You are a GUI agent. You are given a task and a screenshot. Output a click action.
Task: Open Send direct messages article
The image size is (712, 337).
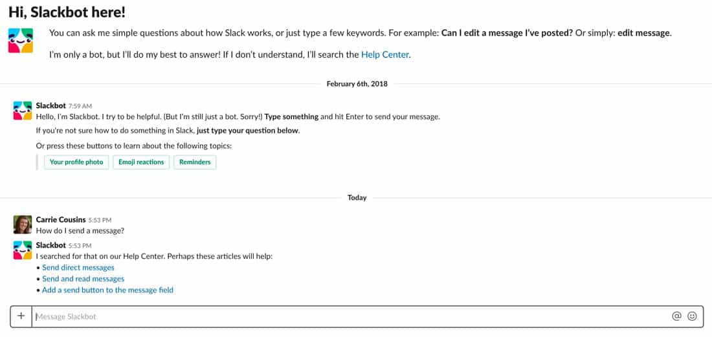(78, 268)
